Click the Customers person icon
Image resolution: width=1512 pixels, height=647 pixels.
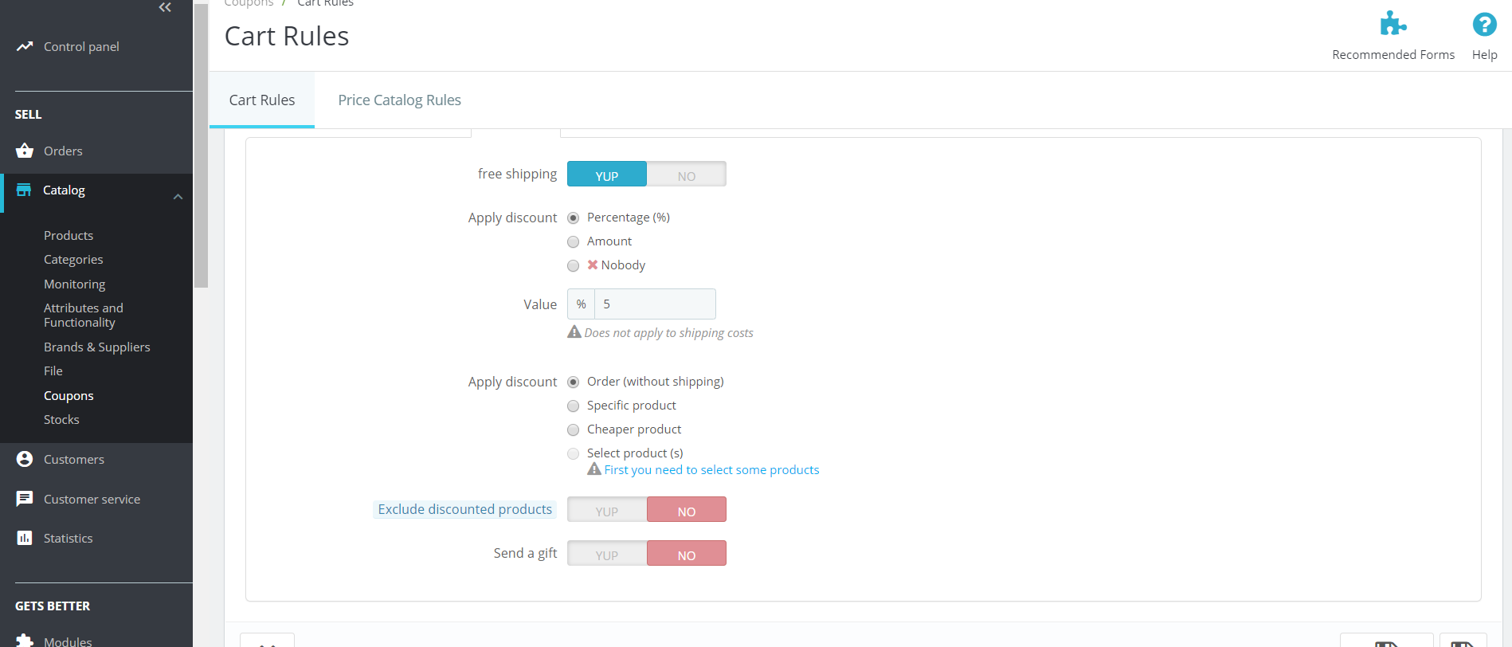(25, 459)
